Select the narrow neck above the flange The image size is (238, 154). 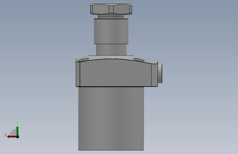111,50
